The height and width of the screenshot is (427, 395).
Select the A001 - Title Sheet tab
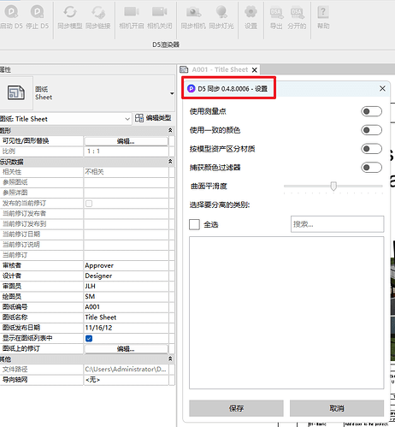pos(220,69)
